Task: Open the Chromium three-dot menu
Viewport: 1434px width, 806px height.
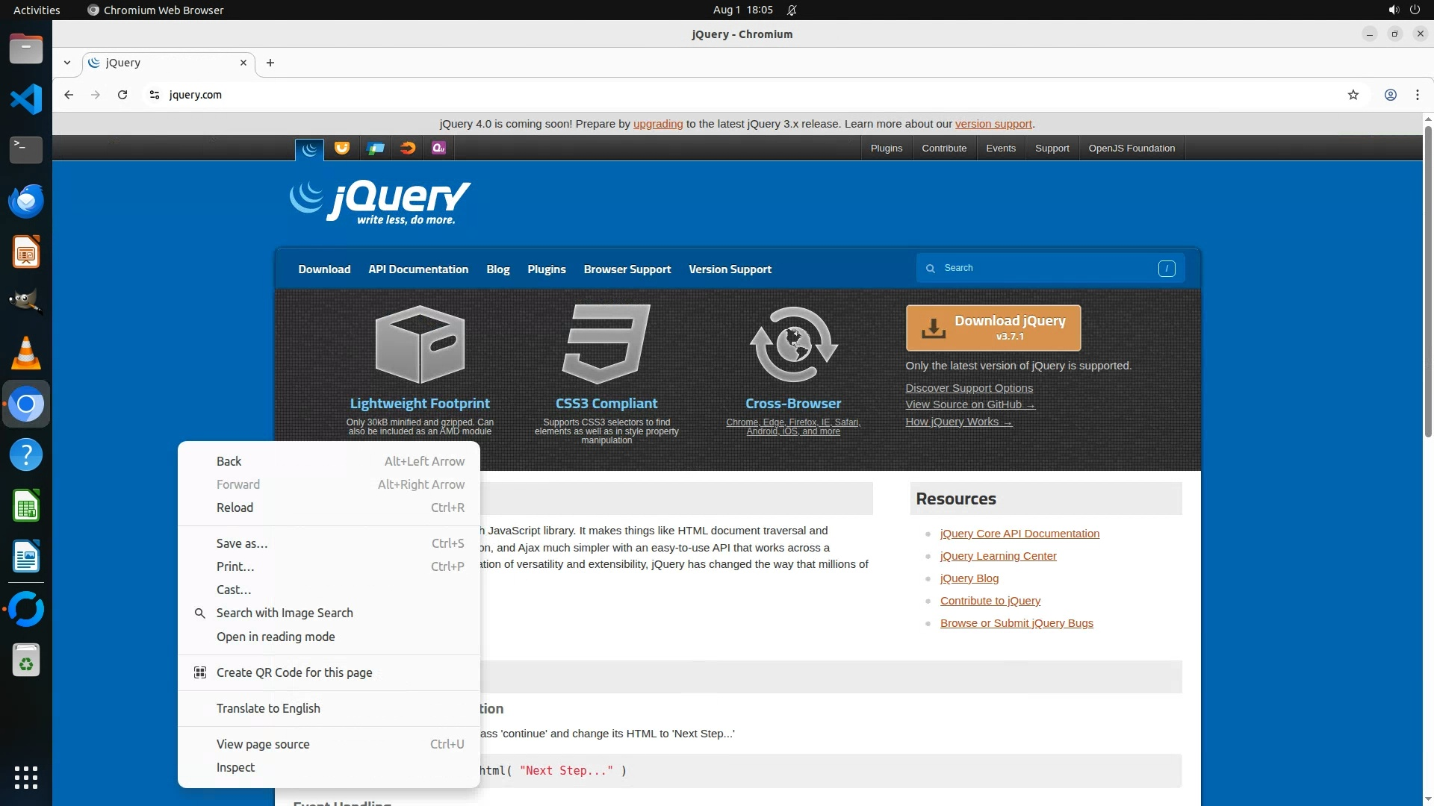Action: pyautogui.click(x=1417, y=95)
